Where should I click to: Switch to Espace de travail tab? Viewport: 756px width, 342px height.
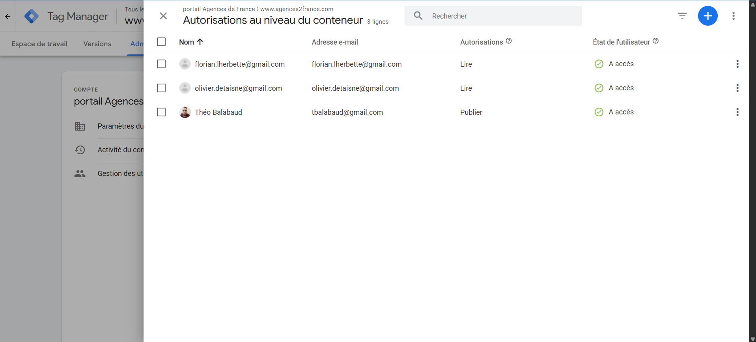click(39, 44)
